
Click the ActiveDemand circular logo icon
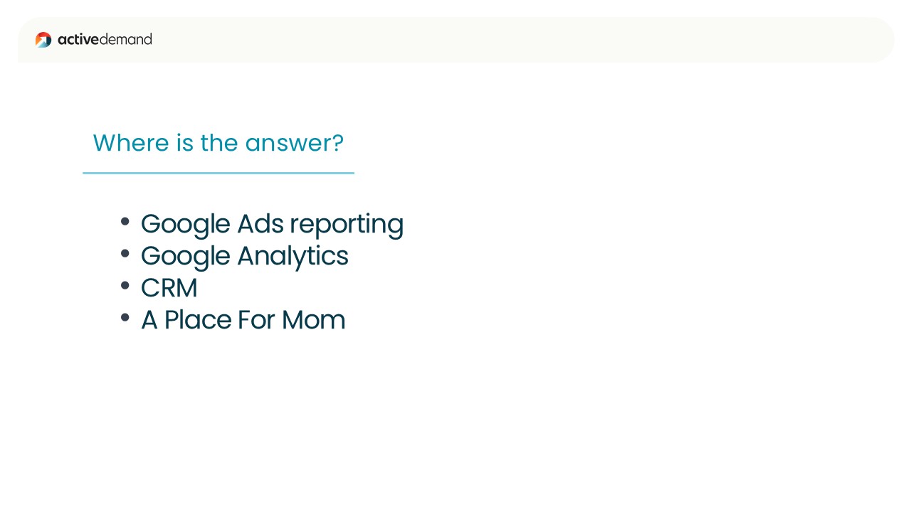pos(43,40)
